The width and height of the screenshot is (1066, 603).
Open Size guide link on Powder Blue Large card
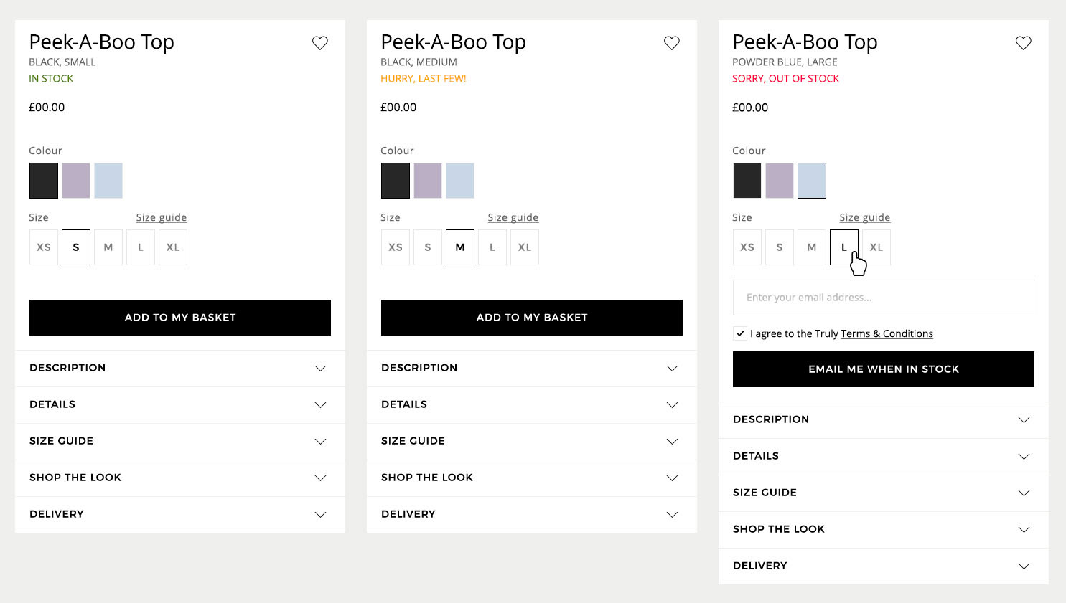click(865, 217)
